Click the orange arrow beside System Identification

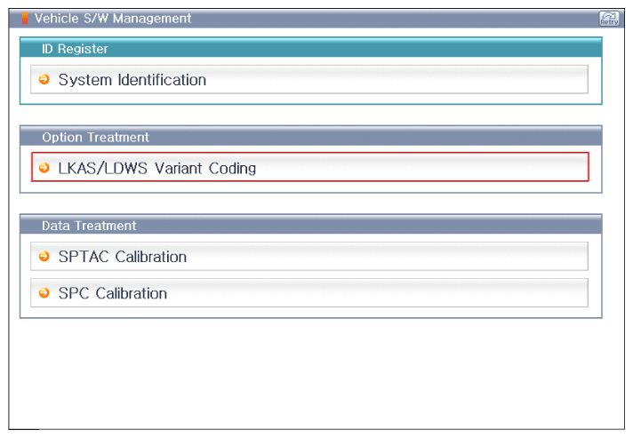tap(44, 80)
